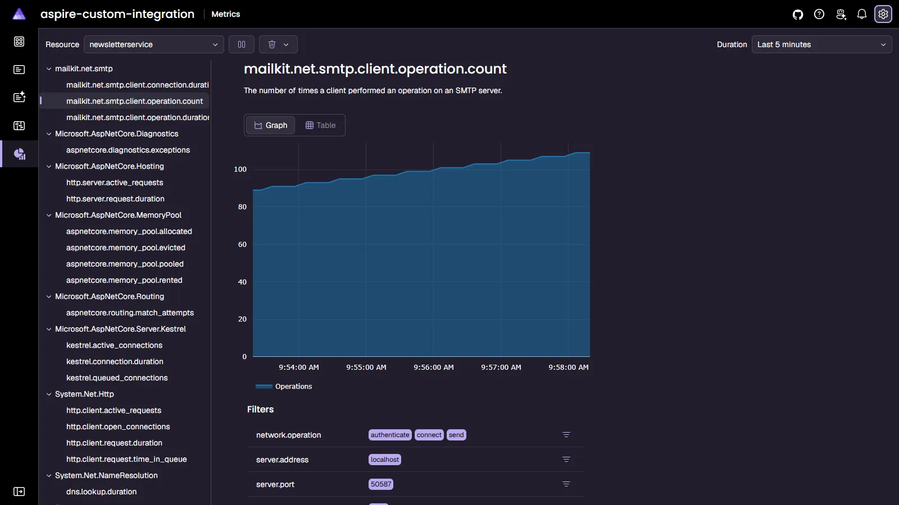Filter server.port values

coord(566,484)
